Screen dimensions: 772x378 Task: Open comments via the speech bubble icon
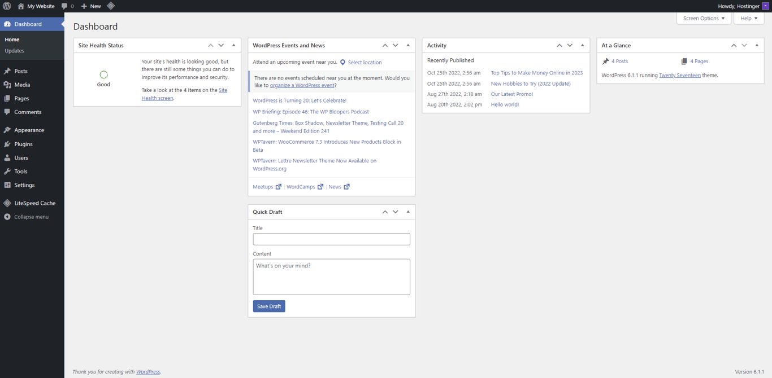64,6
